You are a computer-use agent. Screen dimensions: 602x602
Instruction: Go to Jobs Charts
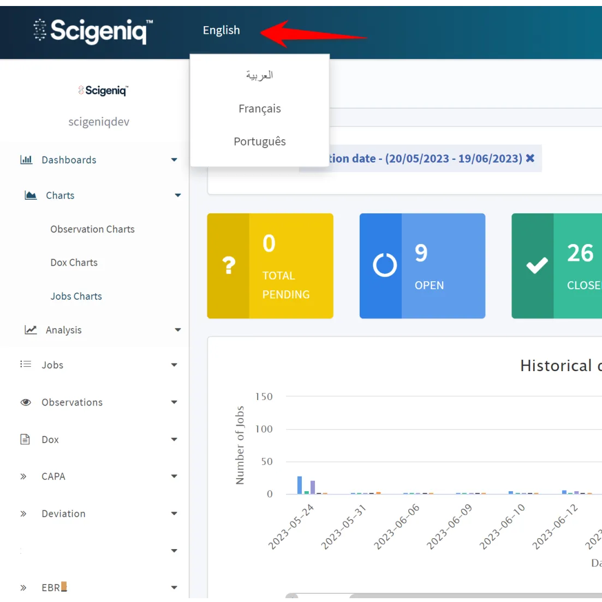point(76,296)
